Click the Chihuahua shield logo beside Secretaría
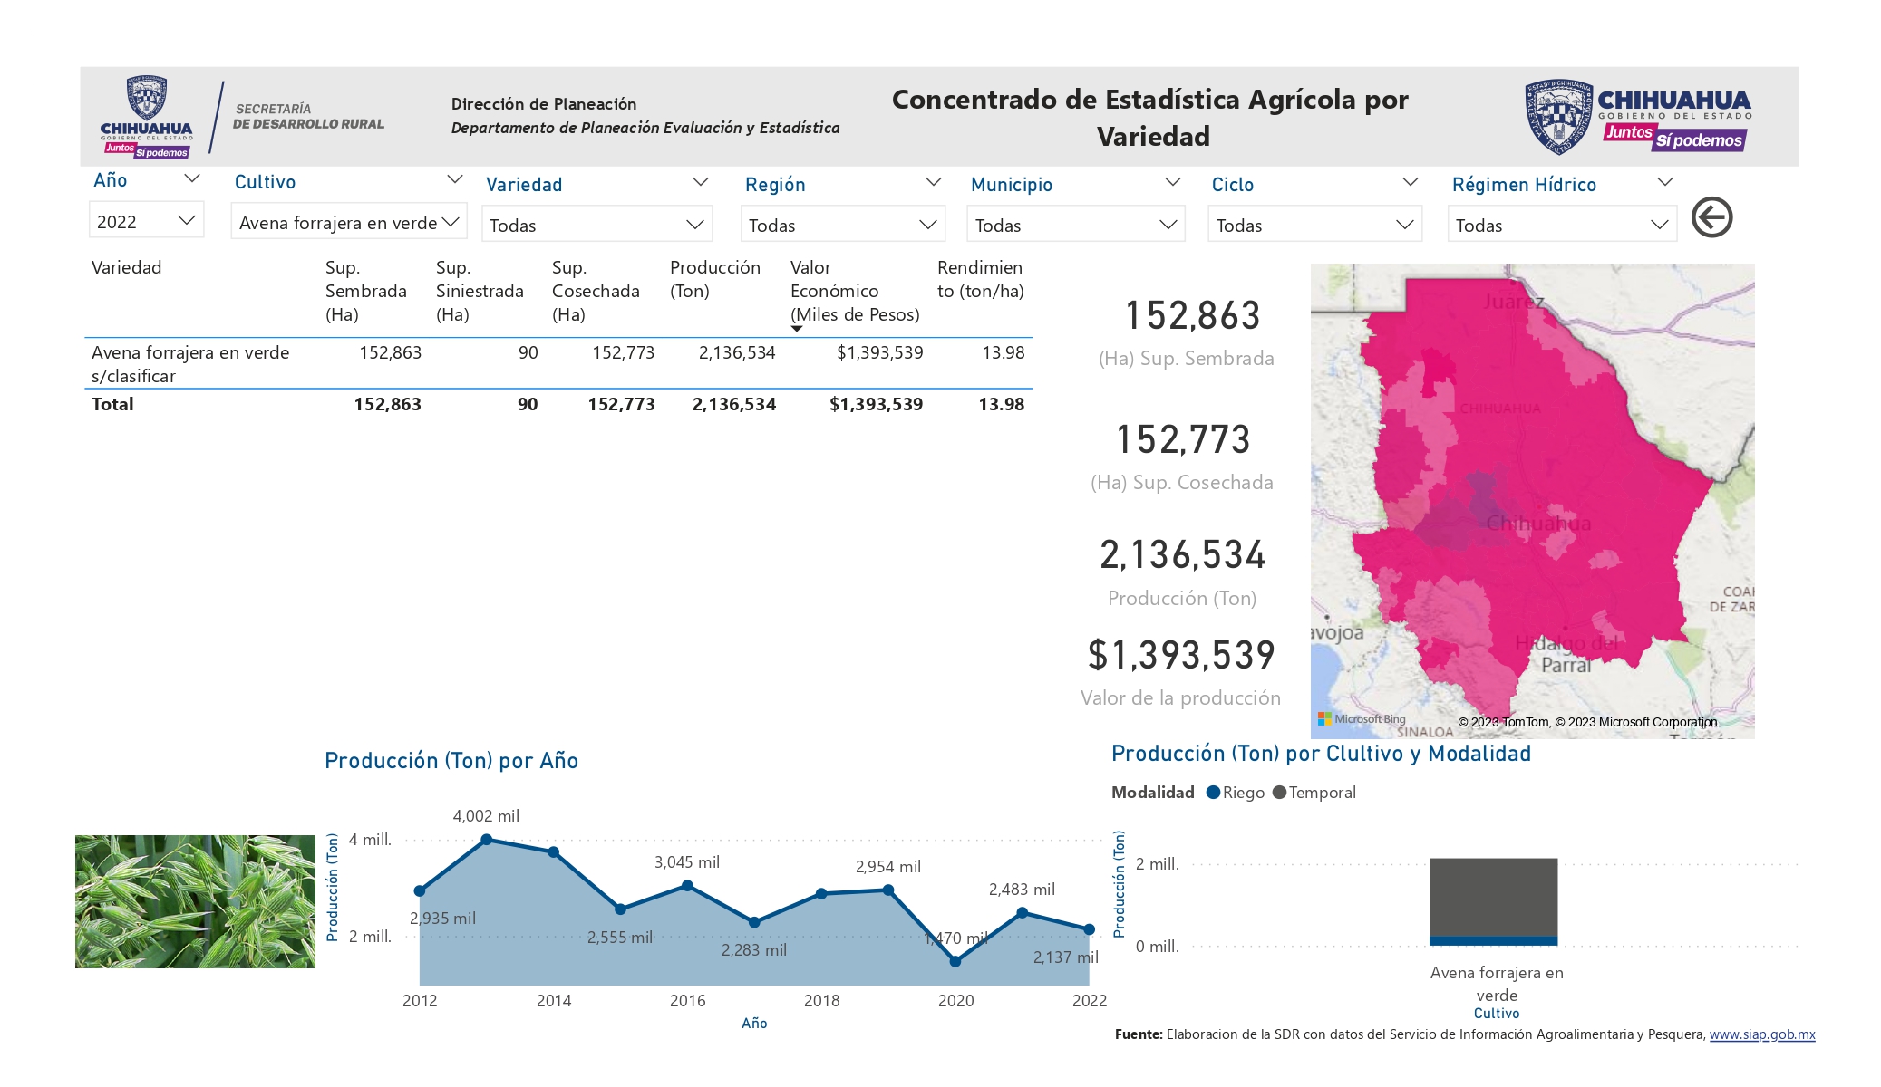The height and width of the screenshot is (1087, 1881). [x=146, y=117]
